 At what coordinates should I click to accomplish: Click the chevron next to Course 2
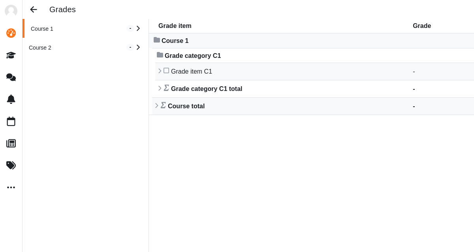[x=138, y=47]
